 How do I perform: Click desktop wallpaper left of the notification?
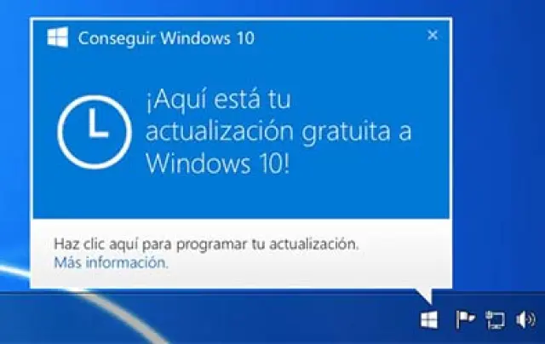pyautogui.click(x=14, y=139)
